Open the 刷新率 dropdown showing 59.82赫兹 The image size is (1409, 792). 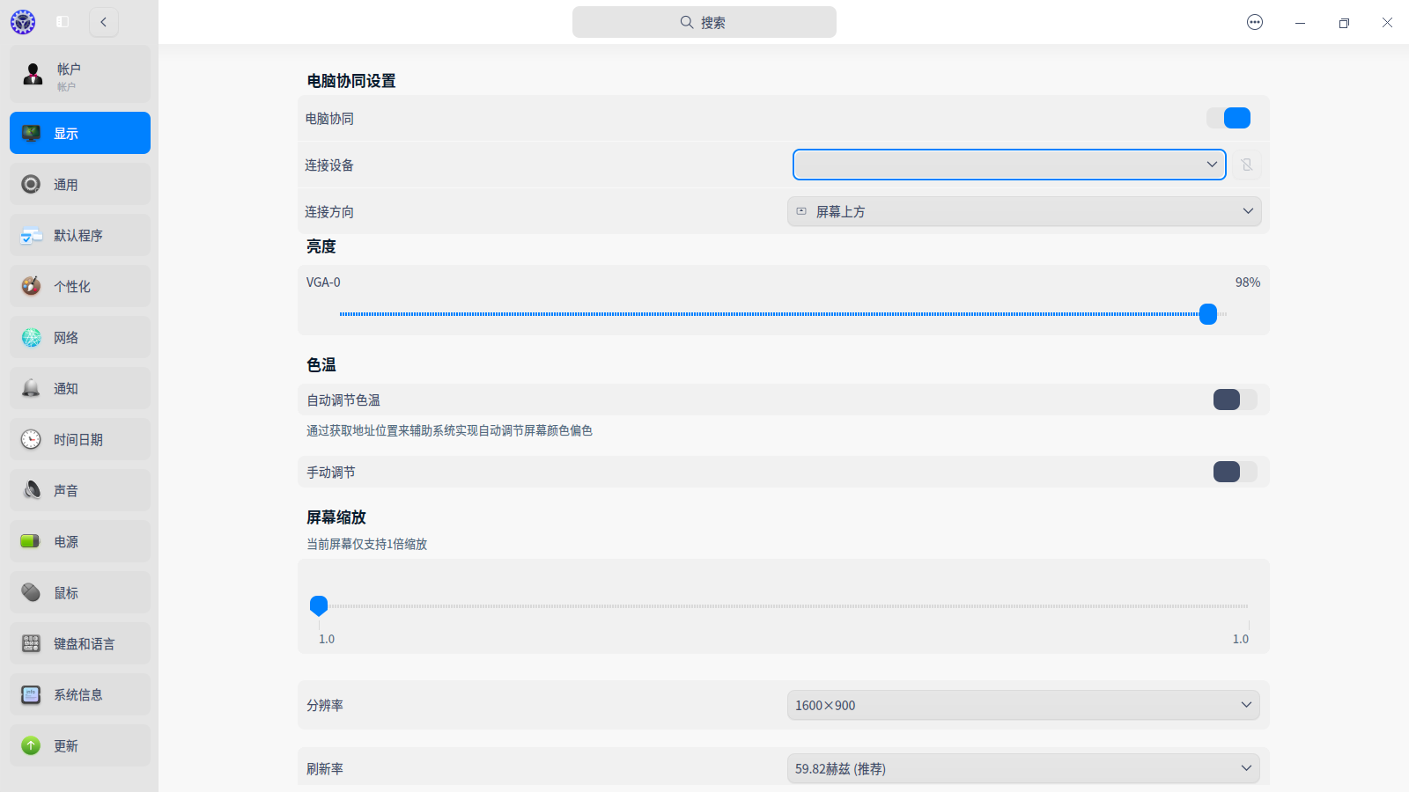[1023, 768]
